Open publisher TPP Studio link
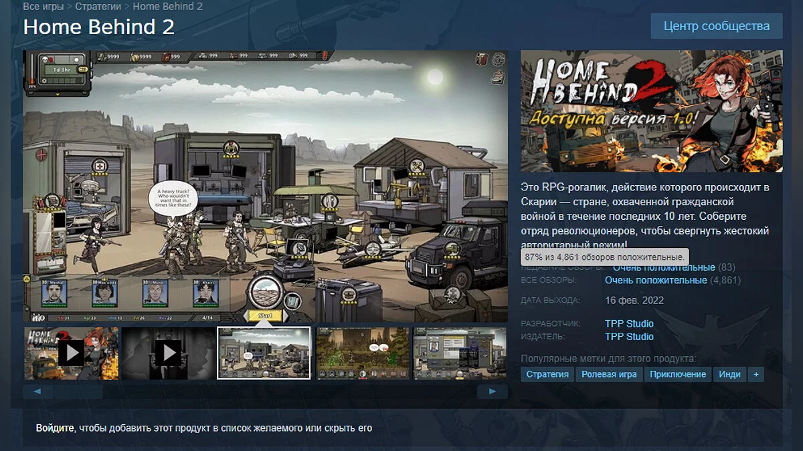 point(629,336)
